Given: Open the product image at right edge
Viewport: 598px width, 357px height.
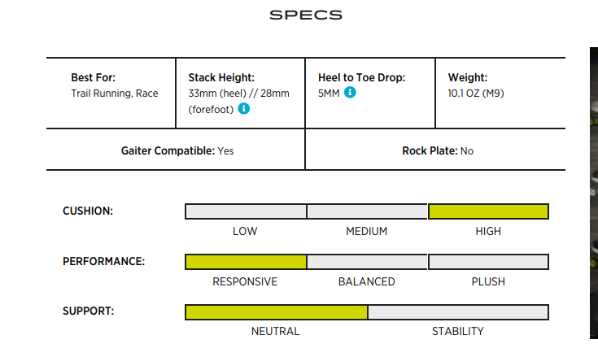Looking at the screenshot, I should click(x=593, y=195).
